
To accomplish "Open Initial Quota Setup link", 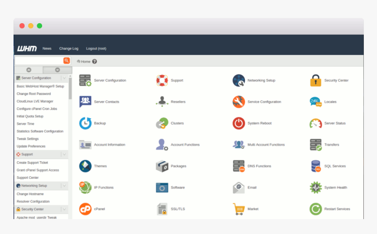I will coord(30,116).
